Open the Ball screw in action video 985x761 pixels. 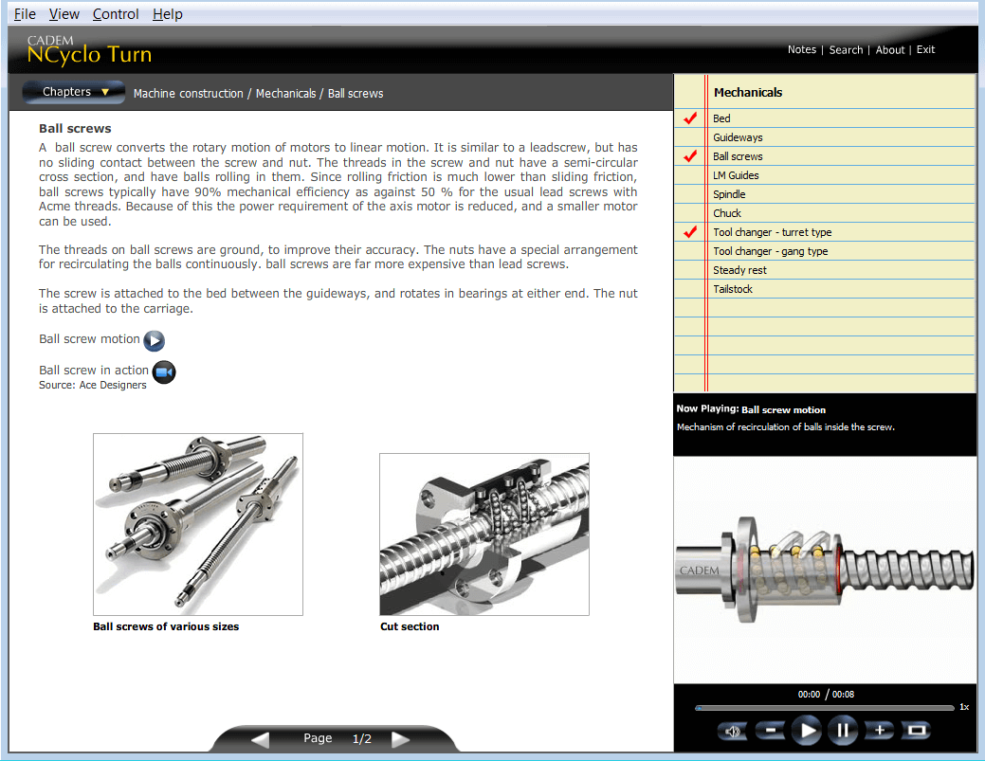164,372
